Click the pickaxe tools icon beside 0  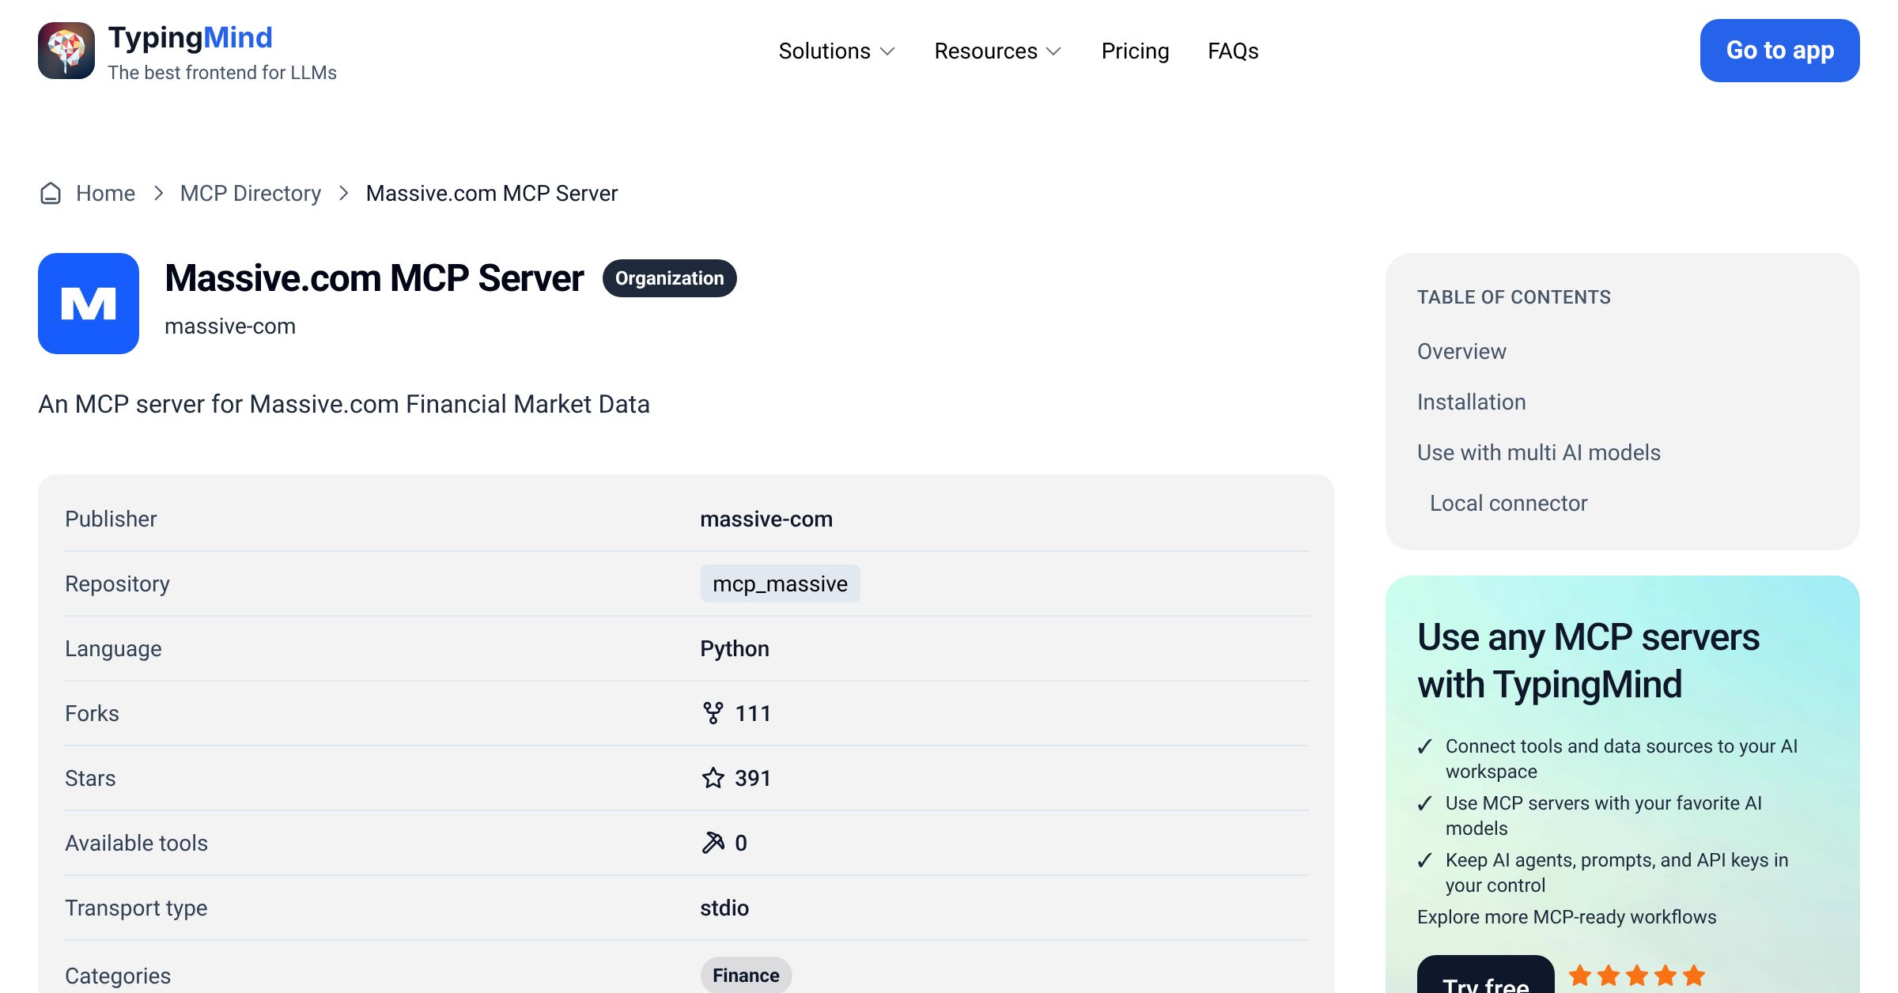point(713,843)
